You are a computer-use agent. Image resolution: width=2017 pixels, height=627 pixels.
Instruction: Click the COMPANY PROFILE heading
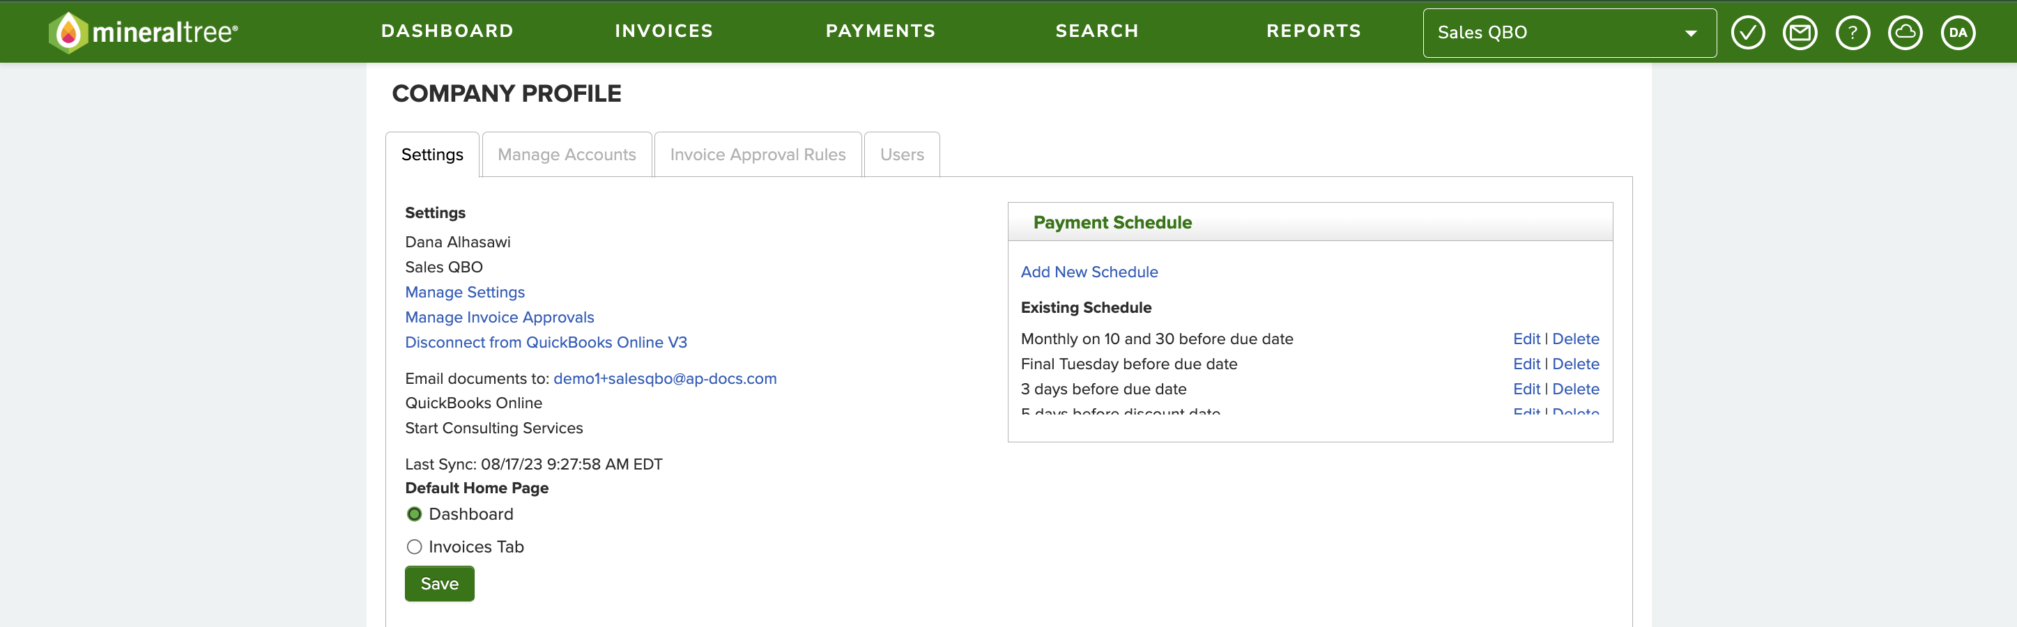pyautogui.click(x=506, y=93)
